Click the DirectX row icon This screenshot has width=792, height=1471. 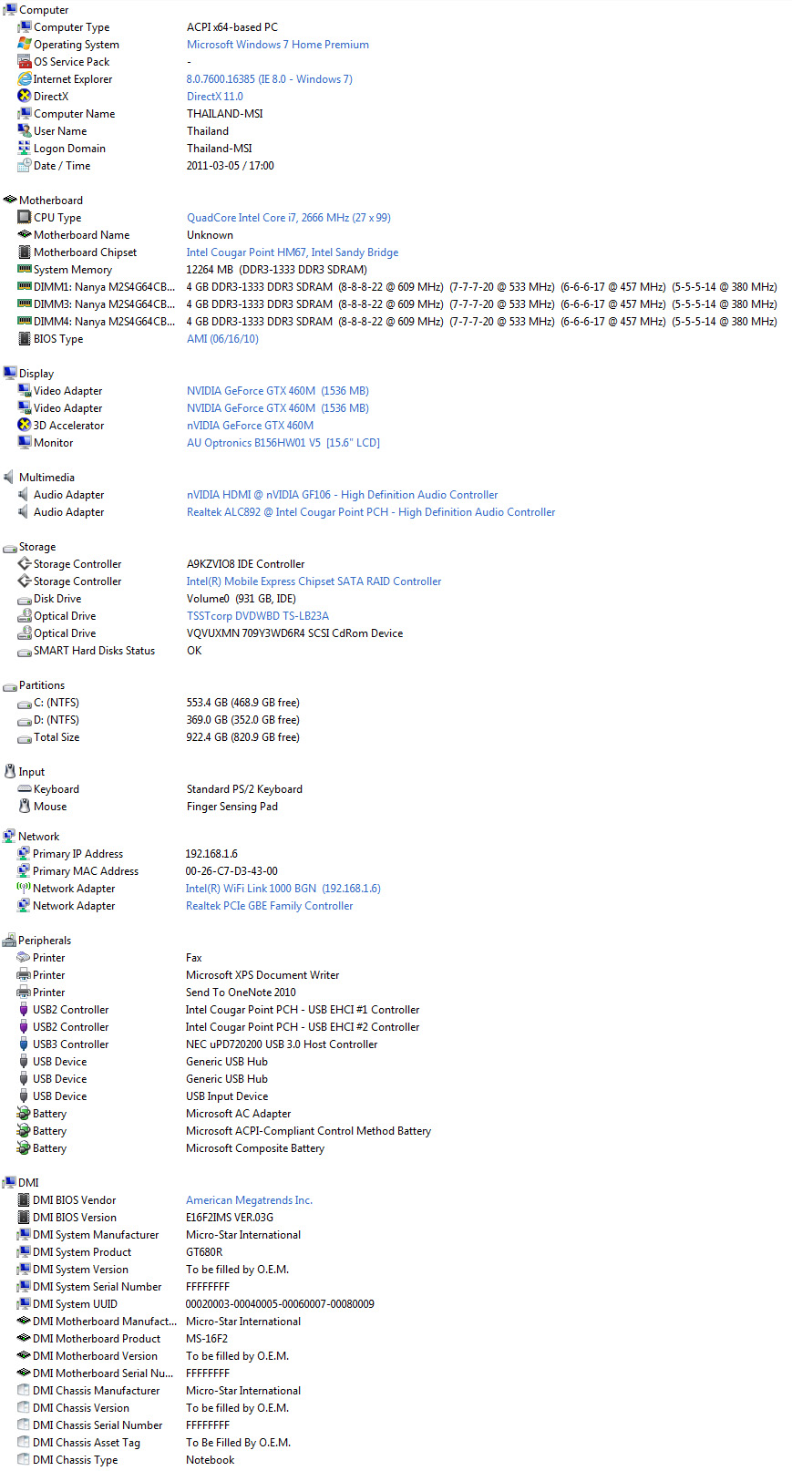pos(25,97)
